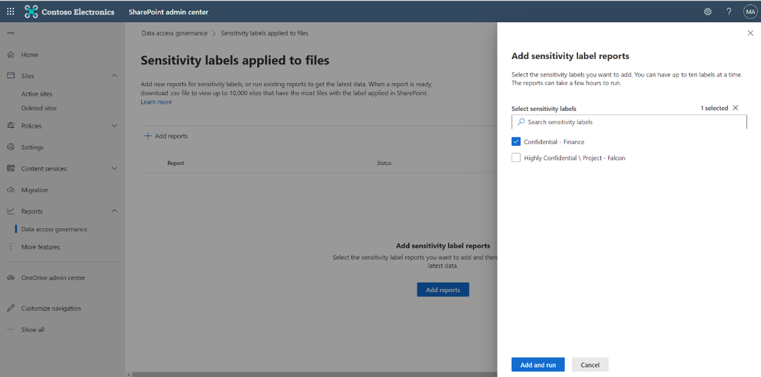
Task: Open the admin center settings gear
Action: point(707,11)
